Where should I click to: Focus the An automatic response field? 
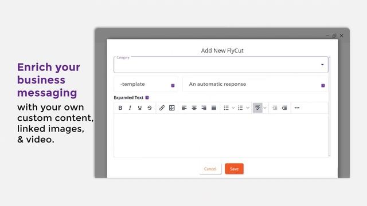click(x=255, y=84)
